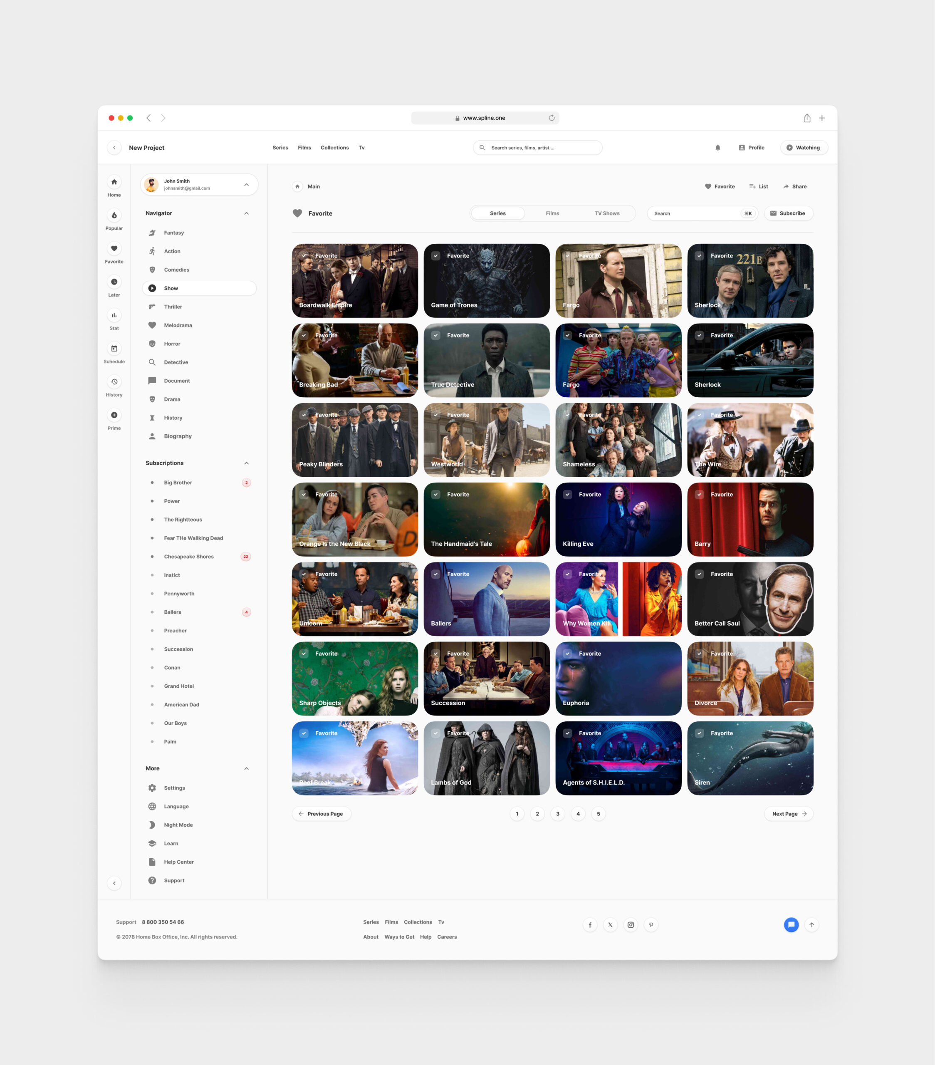Toggle Favorite checkbox on Siren card

pos(699,733)
